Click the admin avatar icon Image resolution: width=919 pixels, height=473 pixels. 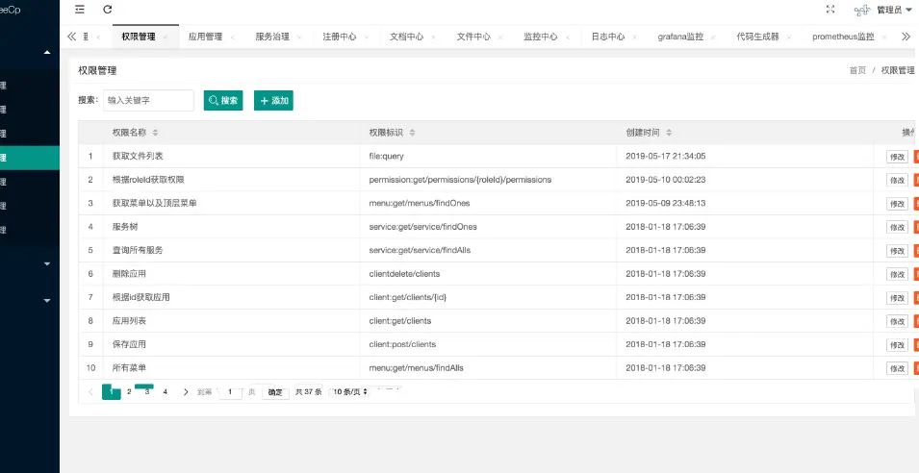click(862, 10)
